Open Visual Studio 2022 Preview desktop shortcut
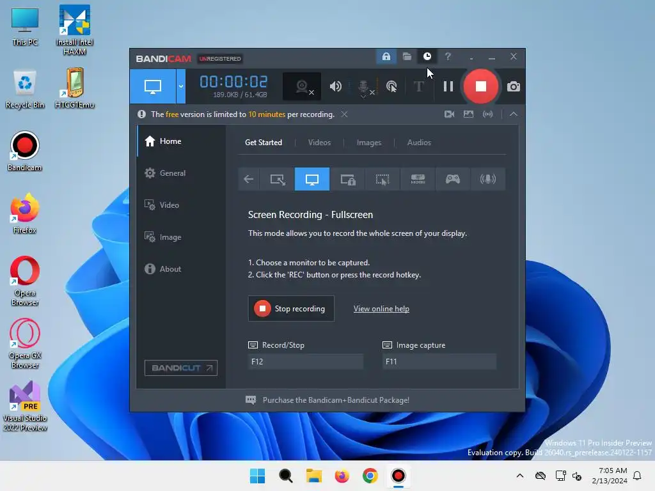 click(25, 406)
